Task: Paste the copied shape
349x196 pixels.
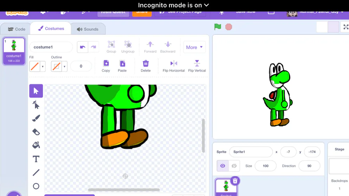Action: (x=122, y=66)
